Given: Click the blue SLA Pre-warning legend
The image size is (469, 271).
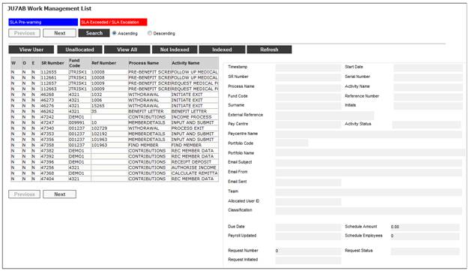Looking at the screenshot, I should click(43, 23).
